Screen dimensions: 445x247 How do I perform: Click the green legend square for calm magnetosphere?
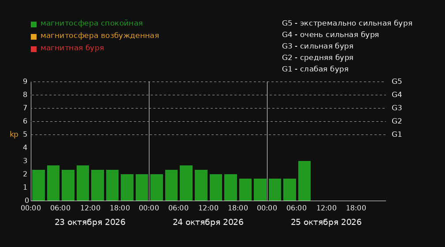pos(34,24)
